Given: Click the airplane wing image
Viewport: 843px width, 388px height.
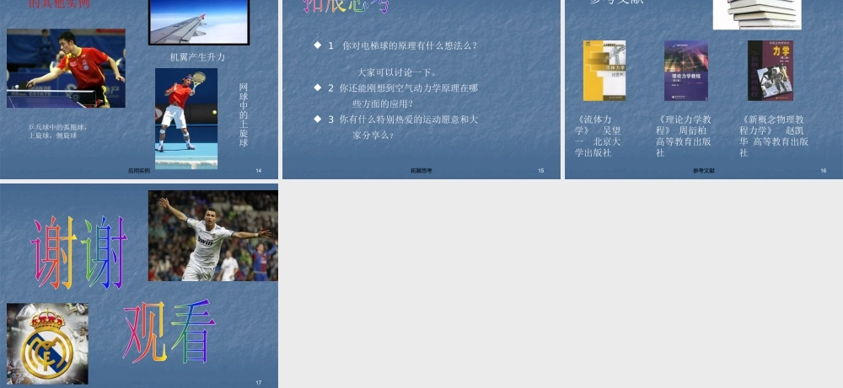Looking at the screenshot, I should [199, 21].
